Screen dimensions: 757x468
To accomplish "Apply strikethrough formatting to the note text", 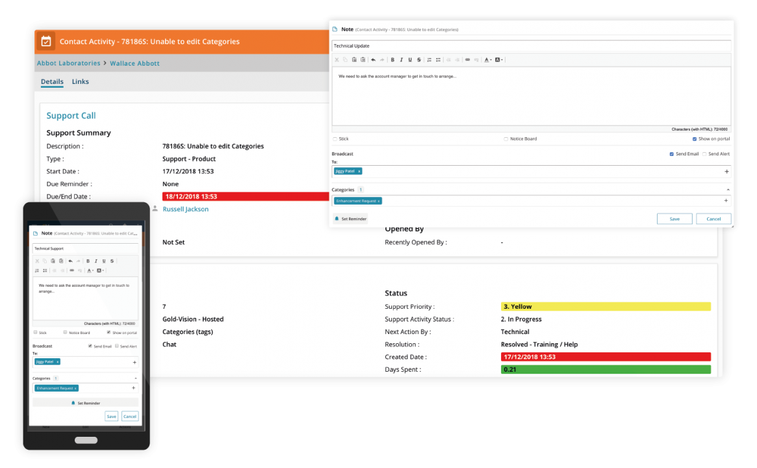I will point(418,59).
